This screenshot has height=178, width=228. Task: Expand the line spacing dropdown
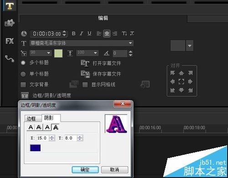[95, 53]
